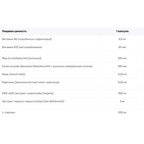Click the 0,25 мг value for Медь
This screenshot has height=144, width=144.
coord(122,74)
